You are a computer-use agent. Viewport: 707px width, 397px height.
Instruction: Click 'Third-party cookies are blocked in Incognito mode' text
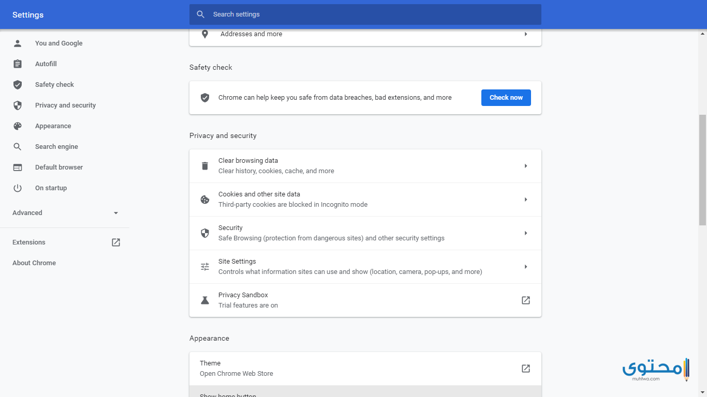[x=293, y=205]
